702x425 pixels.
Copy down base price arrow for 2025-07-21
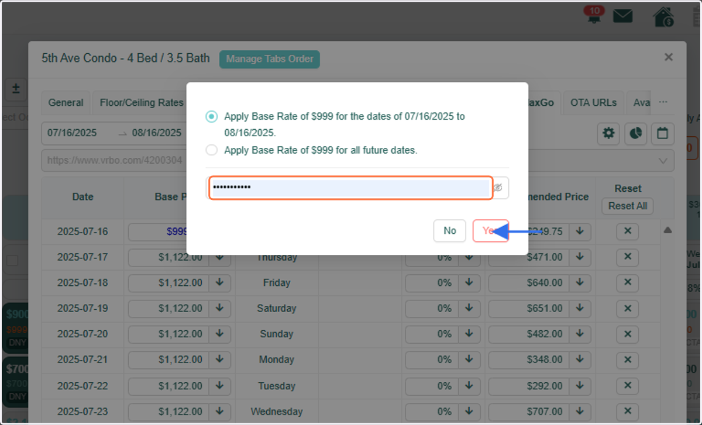(220, 360)
